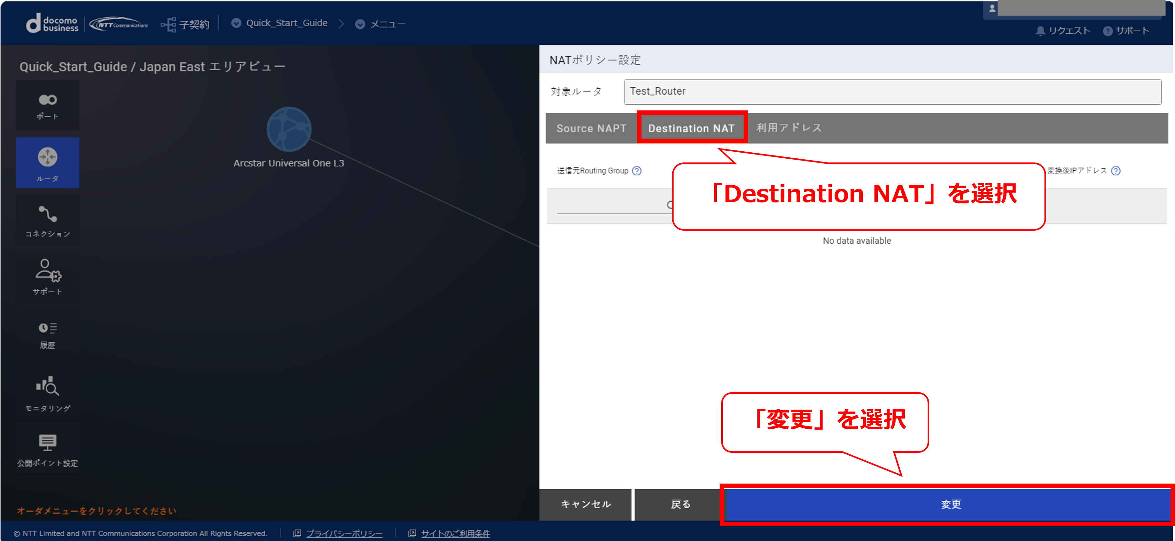Click the docomo business logo
The width and height of the screenshot is (1175, 541).
click(52, 23)
